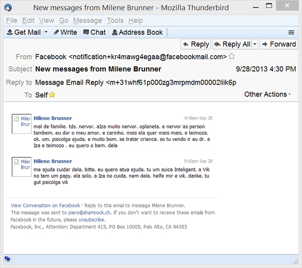Open the Chat toolbar button
Screen dimensions: 302x268
coord(94,33)
